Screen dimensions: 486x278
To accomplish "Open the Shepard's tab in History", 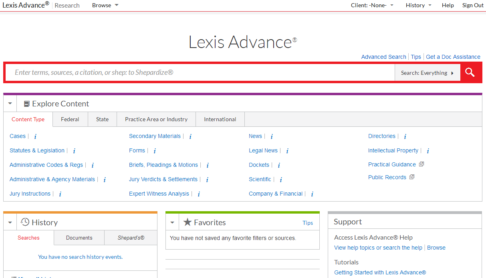I will point(131,238).
